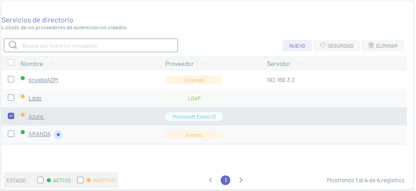Click the orange status dot of Ldap
This screenshot has height=191, width=416.
(23, 97)
